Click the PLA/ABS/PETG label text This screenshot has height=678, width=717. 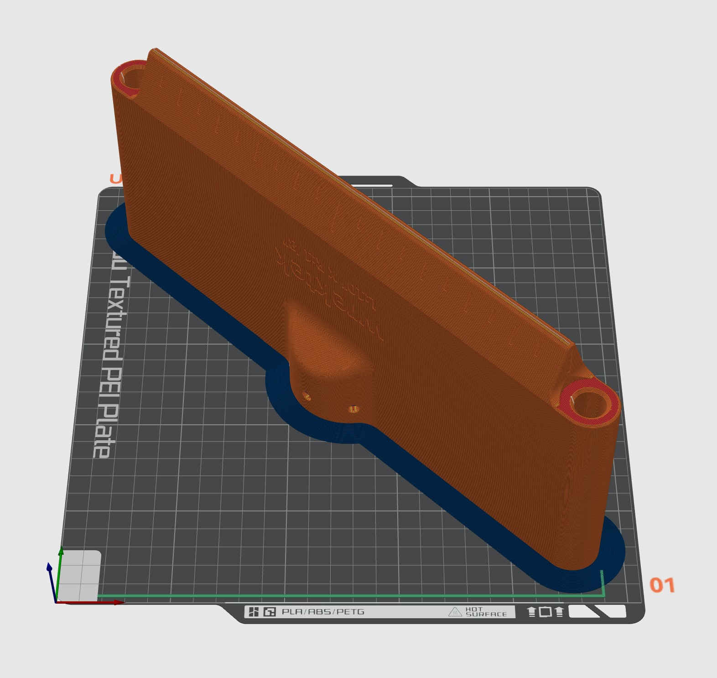323,612
